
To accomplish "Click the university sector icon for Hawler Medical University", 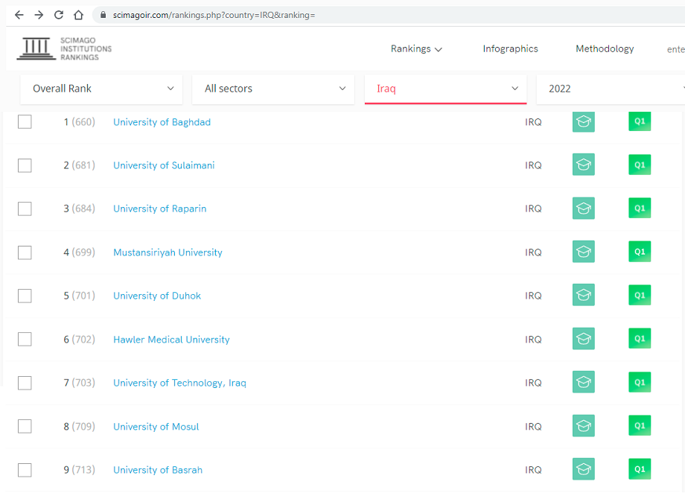I will [x=584, y=338].
